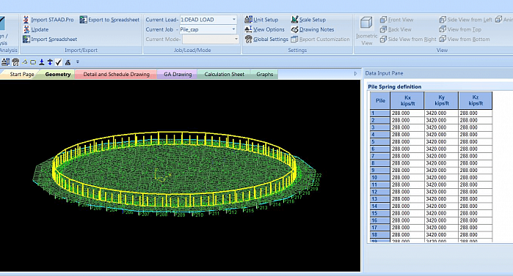Click the unit-setup icon in quick toolbar
Image resolution: width=513 pixels, height=276 pixels.
click(x=6, y=61)
